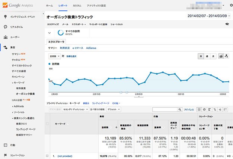Collapse the left sidebar with arrow

pyautogui.click(x=43, y=14)
